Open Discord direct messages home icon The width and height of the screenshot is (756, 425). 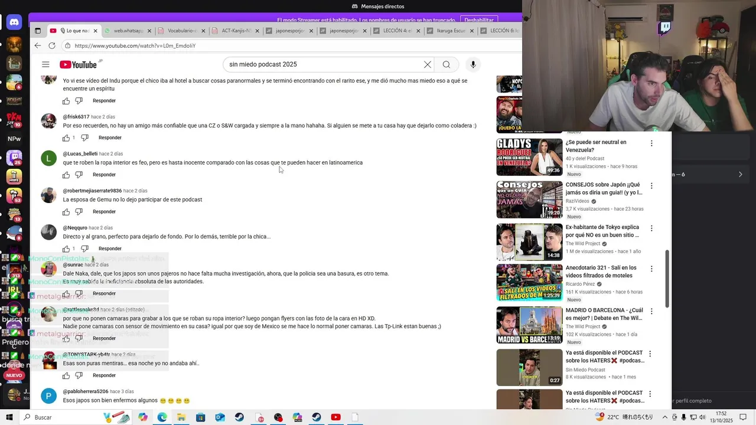tap(14, 22)
